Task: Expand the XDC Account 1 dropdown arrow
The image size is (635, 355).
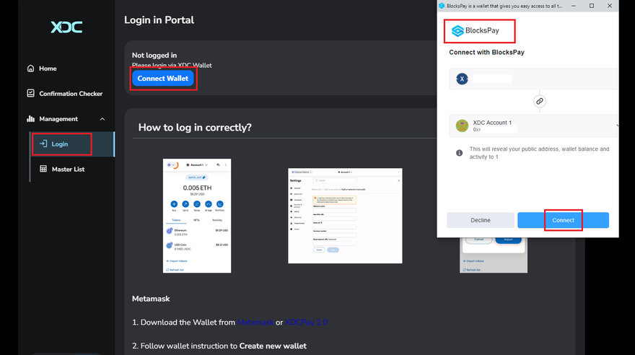Action: pyautogui.click(x=617, y=126)
